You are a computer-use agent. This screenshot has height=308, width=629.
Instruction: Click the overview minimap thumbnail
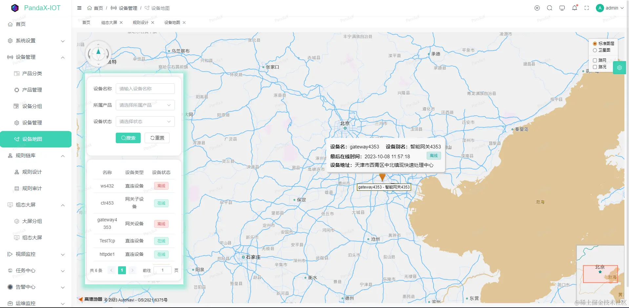tap(600, 274)
